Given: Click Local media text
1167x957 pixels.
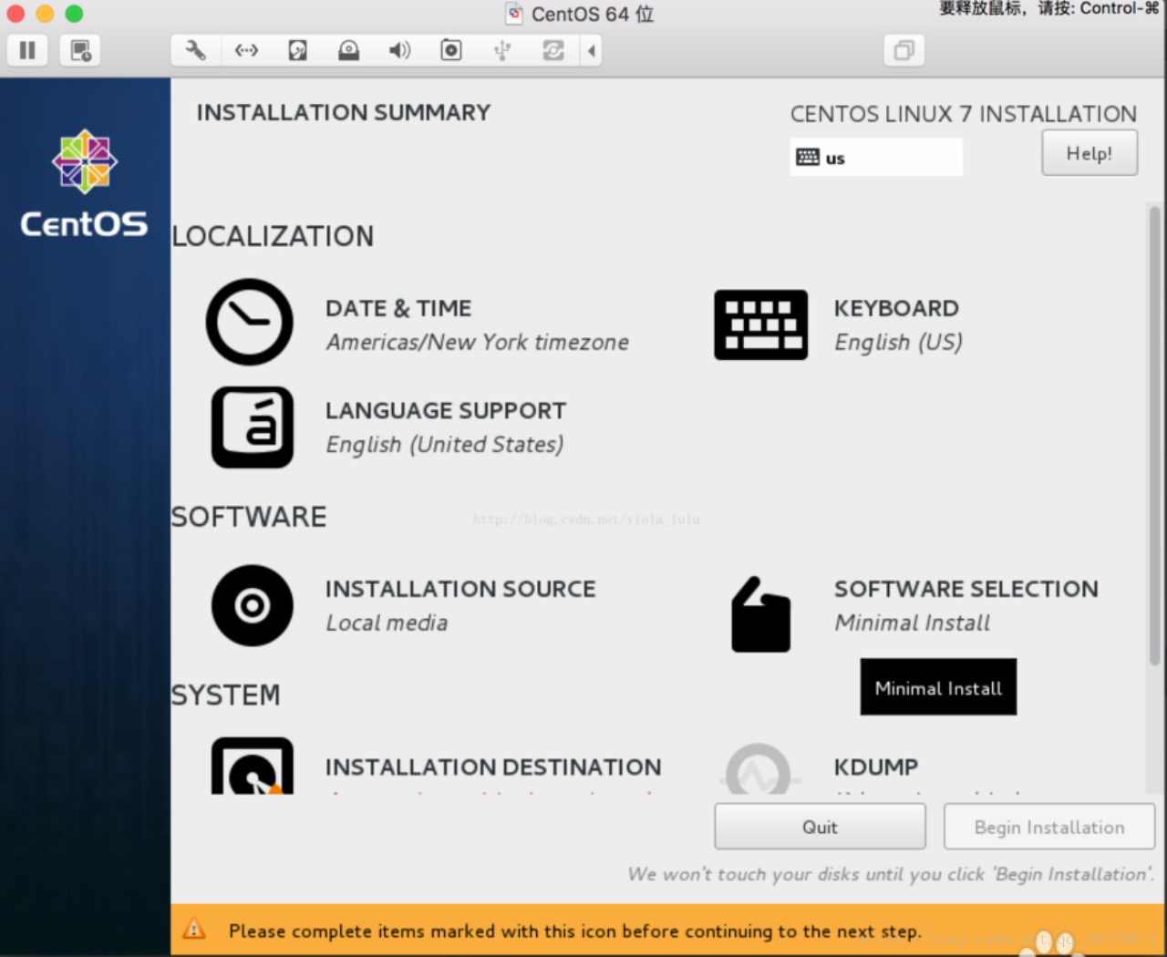Looking at the screenshot, I should tap(387, 623).
